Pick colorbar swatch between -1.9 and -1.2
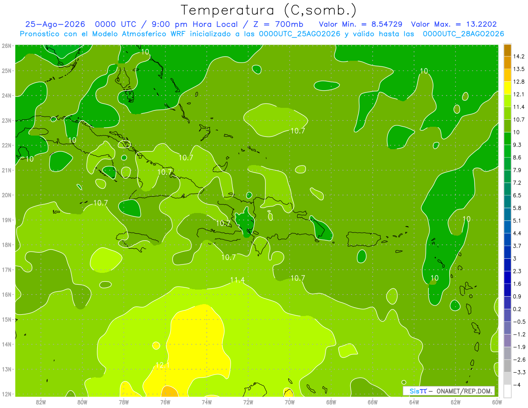 [507, 340]
